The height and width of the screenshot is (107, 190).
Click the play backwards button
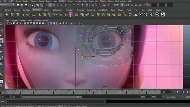(x=187, y=92)
